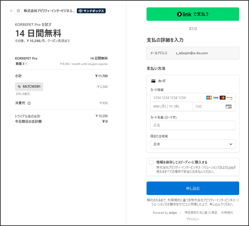The height and width of the screenshot is (226, 249).
Task: Click the JCB card logo
Action: tap(209, 97)
